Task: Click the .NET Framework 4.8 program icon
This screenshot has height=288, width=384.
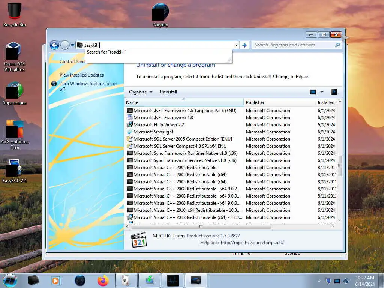Action: (129, 117)
